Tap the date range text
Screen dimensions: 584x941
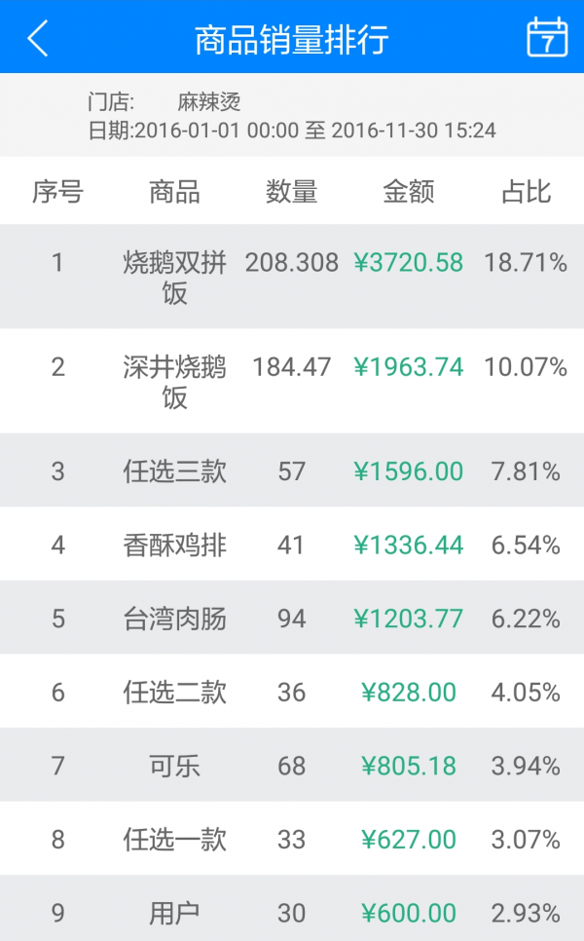point(292,131)
